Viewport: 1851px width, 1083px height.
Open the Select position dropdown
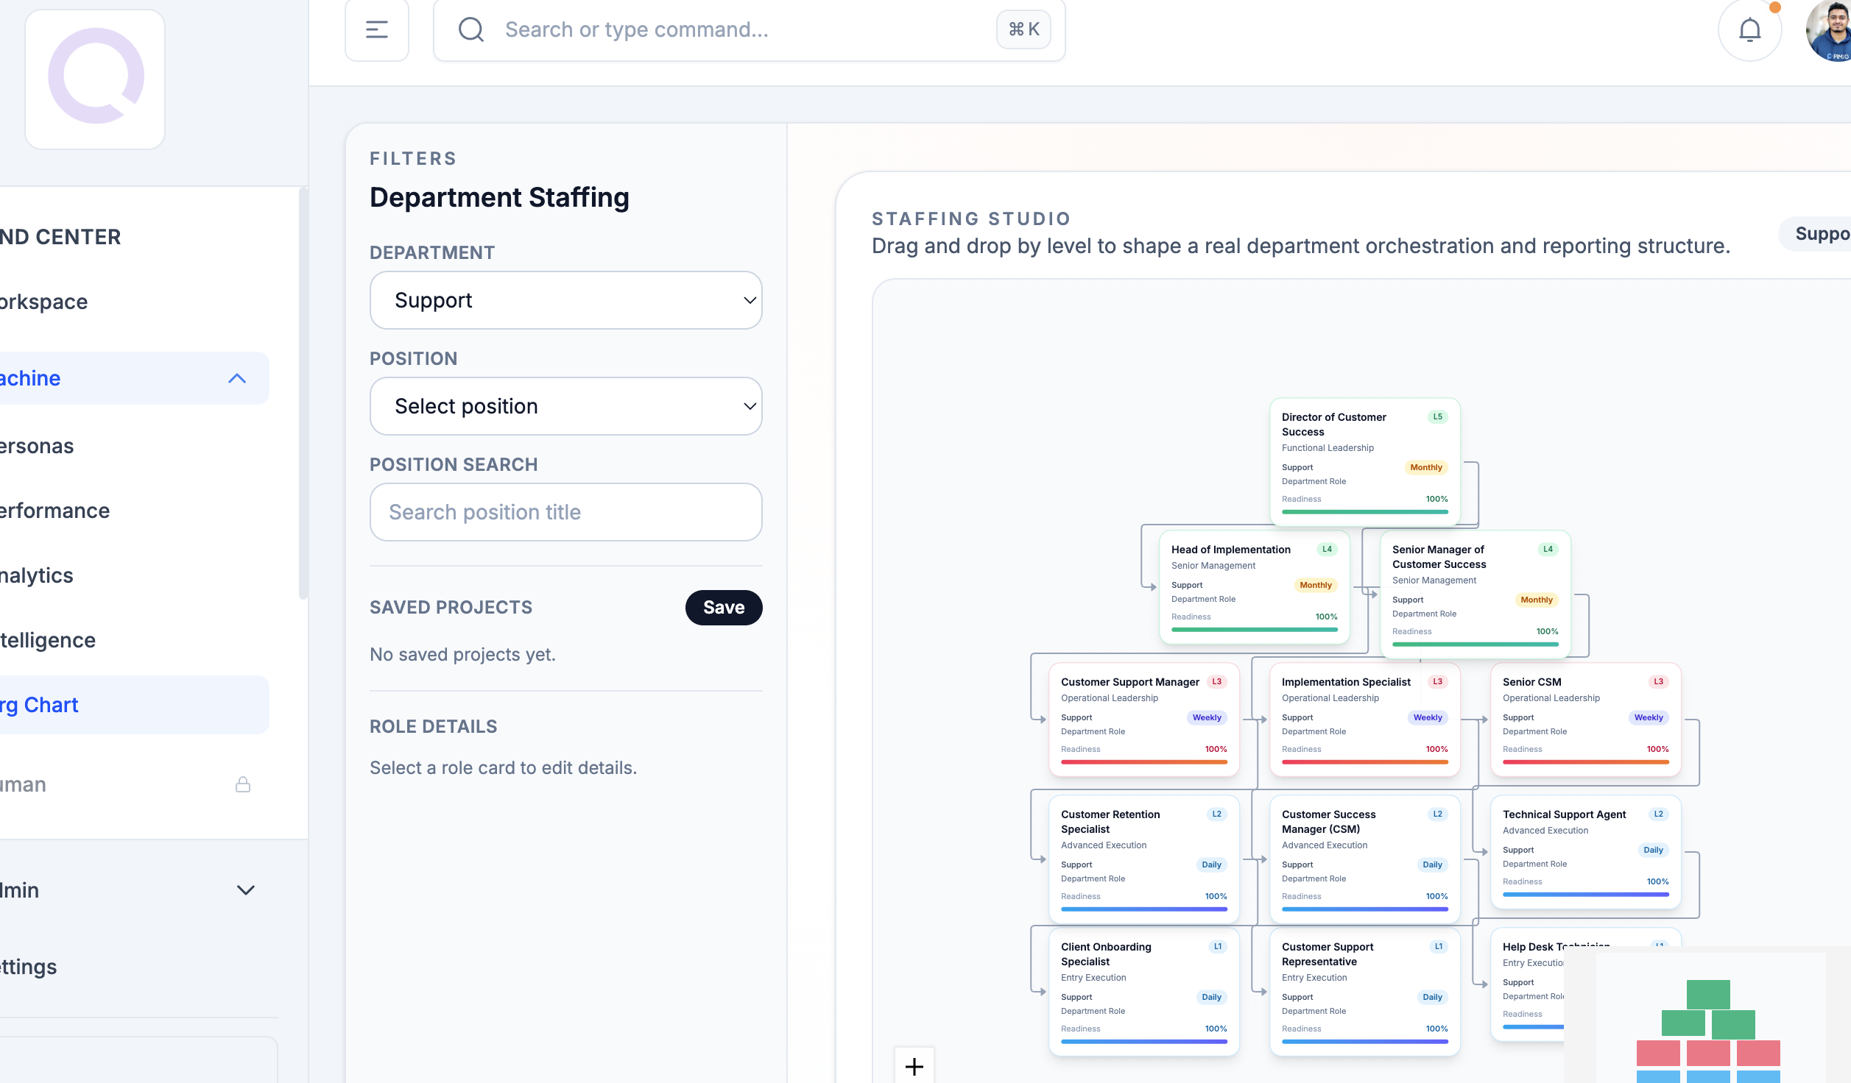(x=565, y=405)
